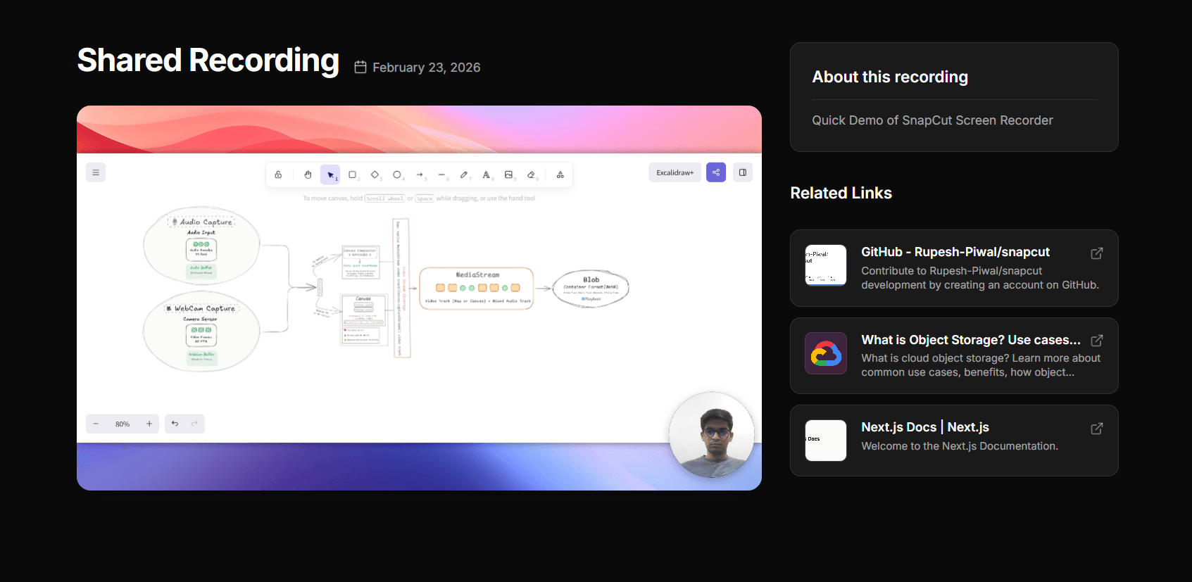
Task: Select the Pencil draw tool
Action: [x=464, y=175]
